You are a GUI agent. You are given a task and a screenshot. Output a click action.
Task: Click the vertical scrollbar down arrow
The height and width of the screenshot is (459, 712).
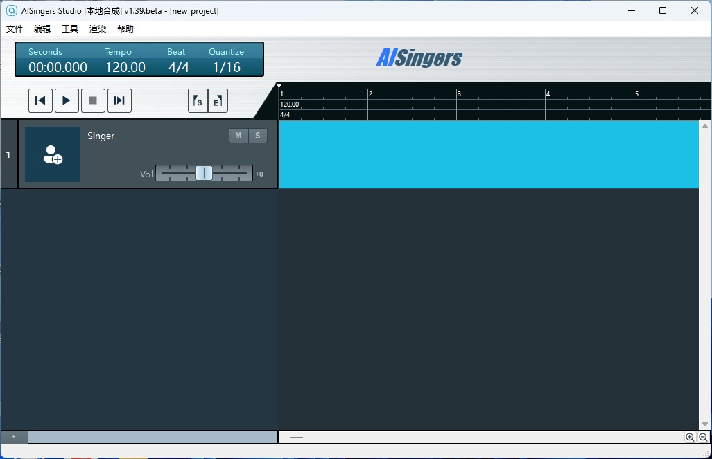pyautogui.click(x=705, y=424)
